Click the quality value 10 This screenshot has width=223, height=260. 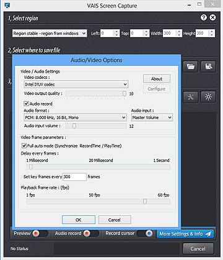pos(131,94)
